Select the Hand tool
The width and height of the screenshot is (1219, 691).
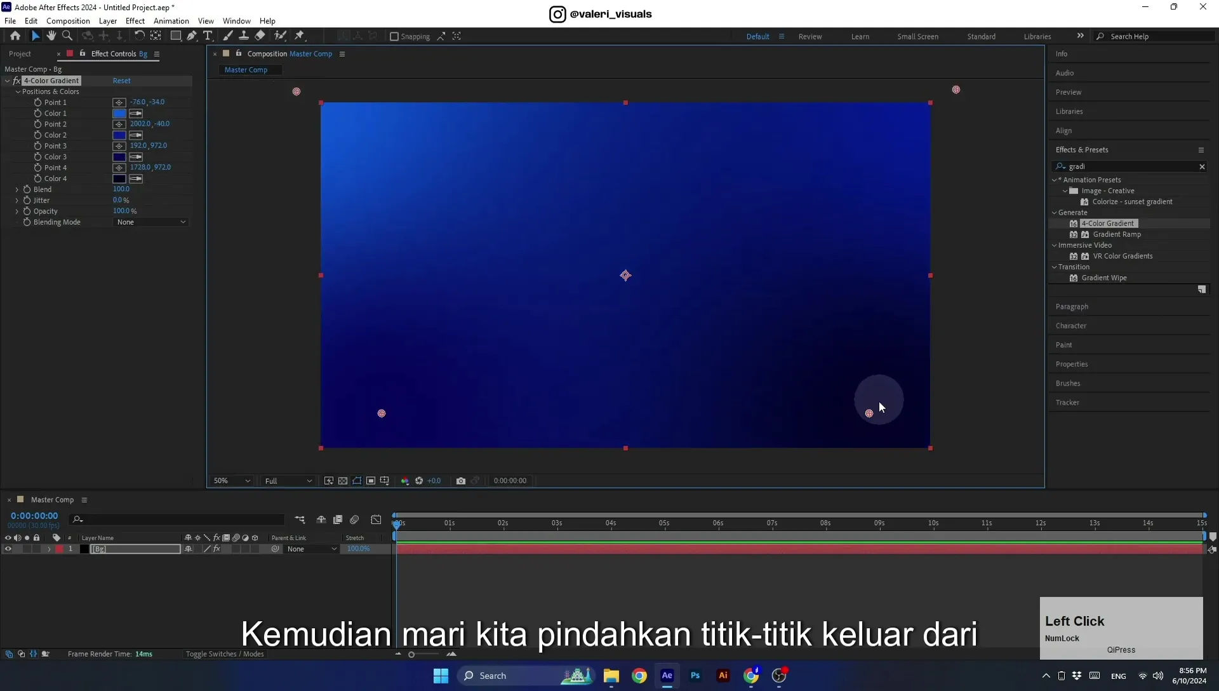(51, 36)
